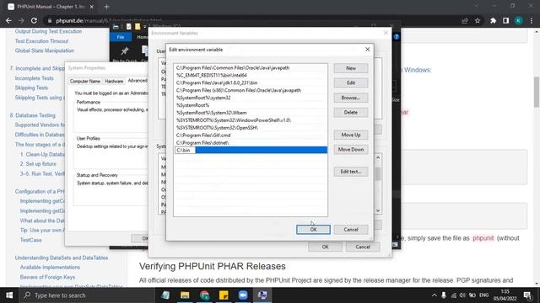Close the Edit environment variable dialog
Viewport: 540px width, 303px height.
pos(368,50)
